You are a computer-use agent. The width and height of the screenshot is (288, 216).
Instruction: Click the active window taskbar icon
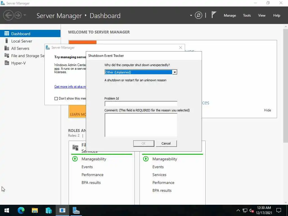[x=62, y=210]
